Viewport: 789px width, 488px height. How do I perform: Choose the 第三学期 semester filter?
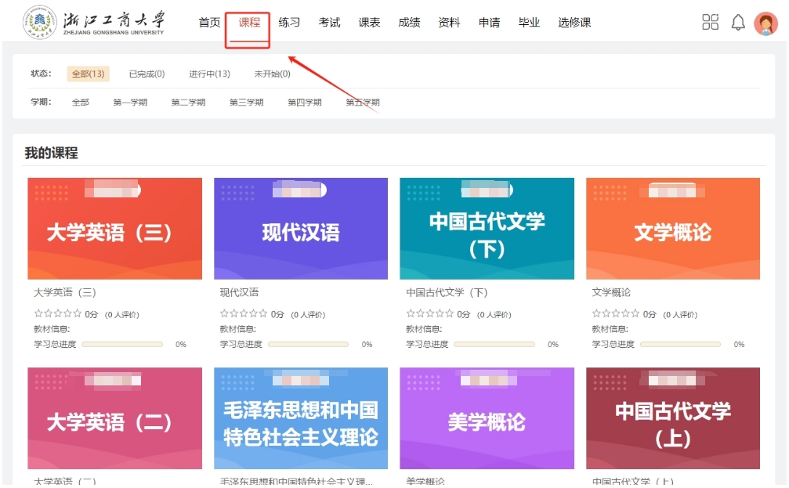246,103
